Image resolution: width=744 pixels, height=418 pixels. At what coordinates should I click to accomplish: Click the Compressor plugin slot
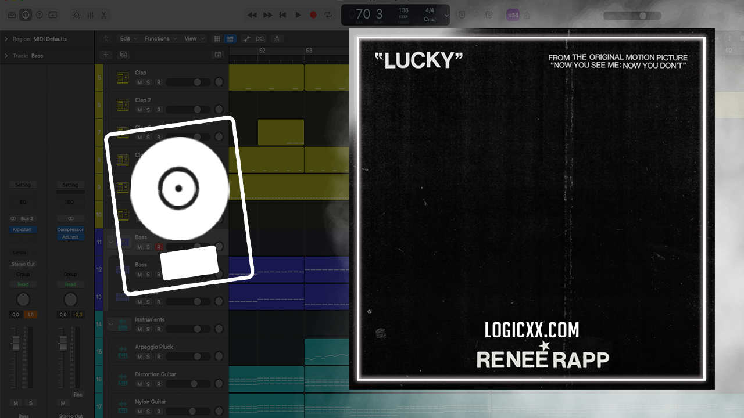pyautogui.click(x=70, y=230)
